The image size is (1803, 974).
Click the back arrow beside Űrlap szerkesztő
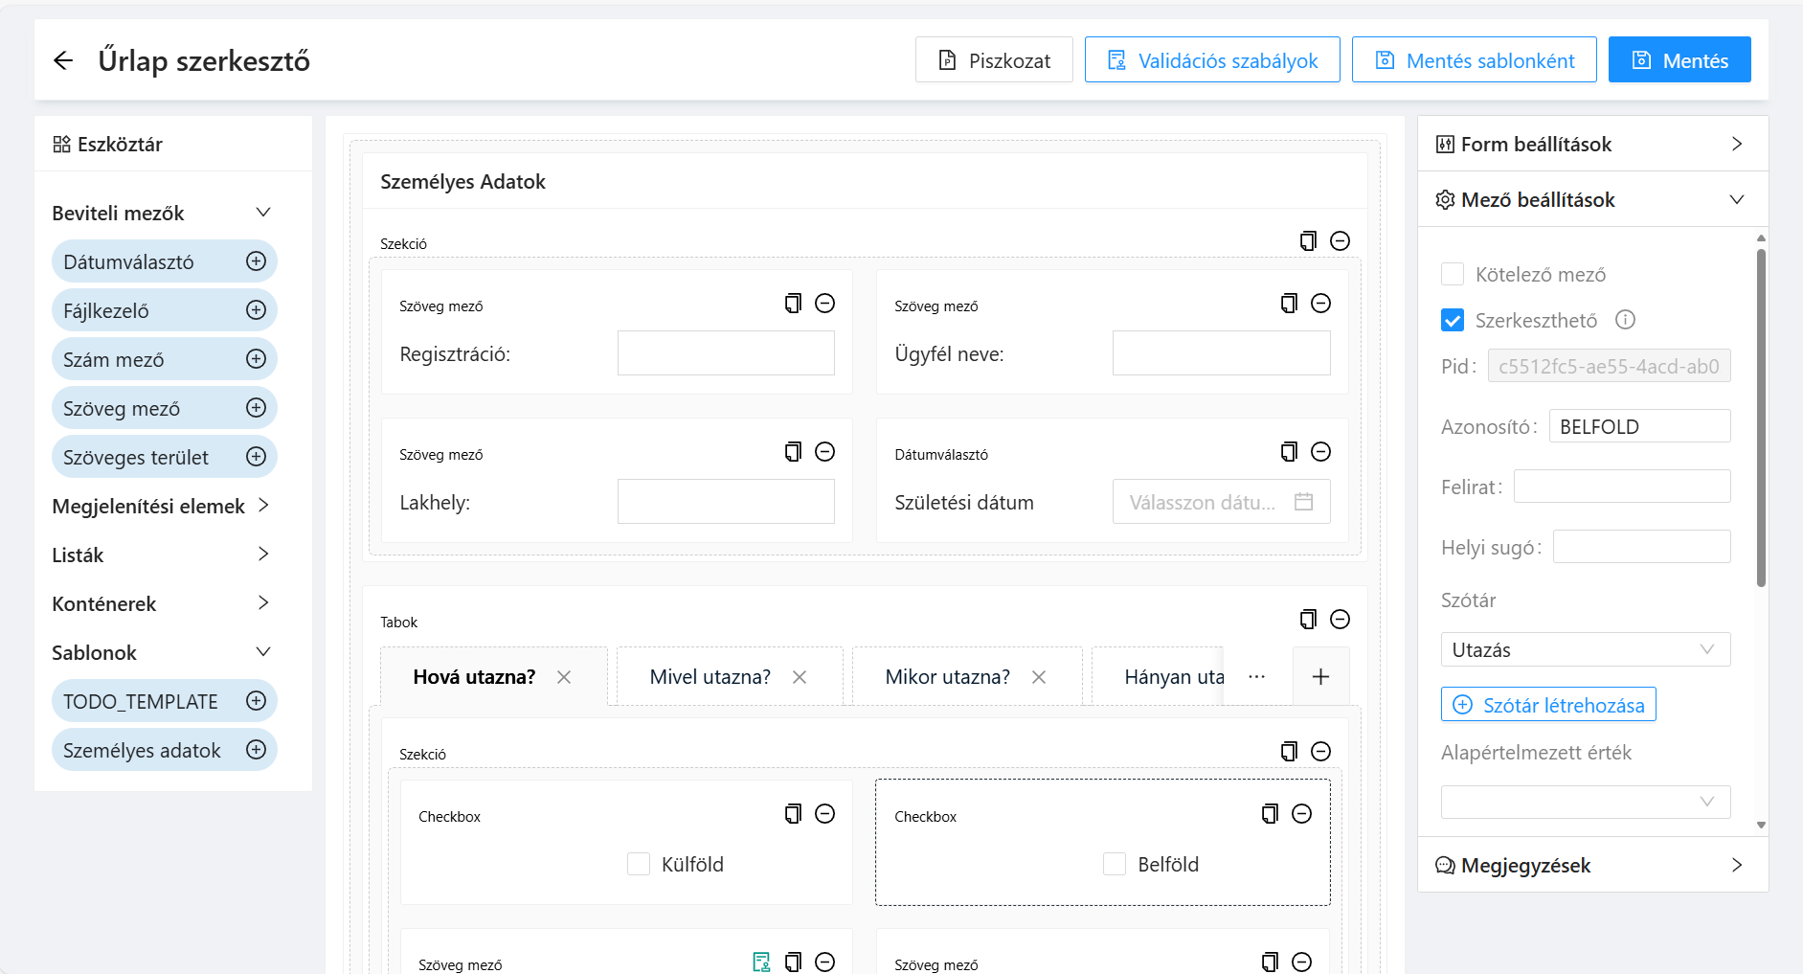pyautogui.click(x=63, y=60)
